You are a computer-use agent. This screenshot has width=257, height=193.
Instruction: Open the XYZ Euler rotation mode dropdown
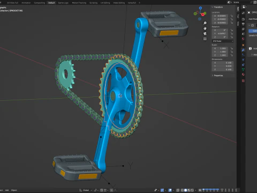[223, 41]
